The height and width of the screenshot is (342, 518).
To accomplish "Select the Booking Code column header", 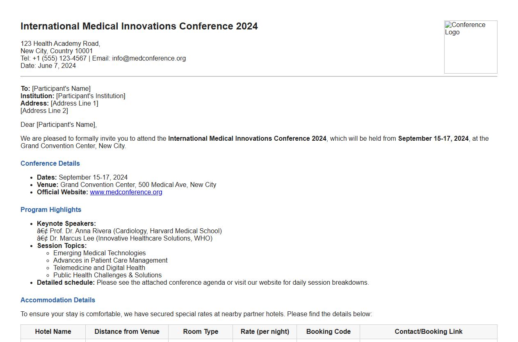I will pyautogui.click(x=328, y=332).
